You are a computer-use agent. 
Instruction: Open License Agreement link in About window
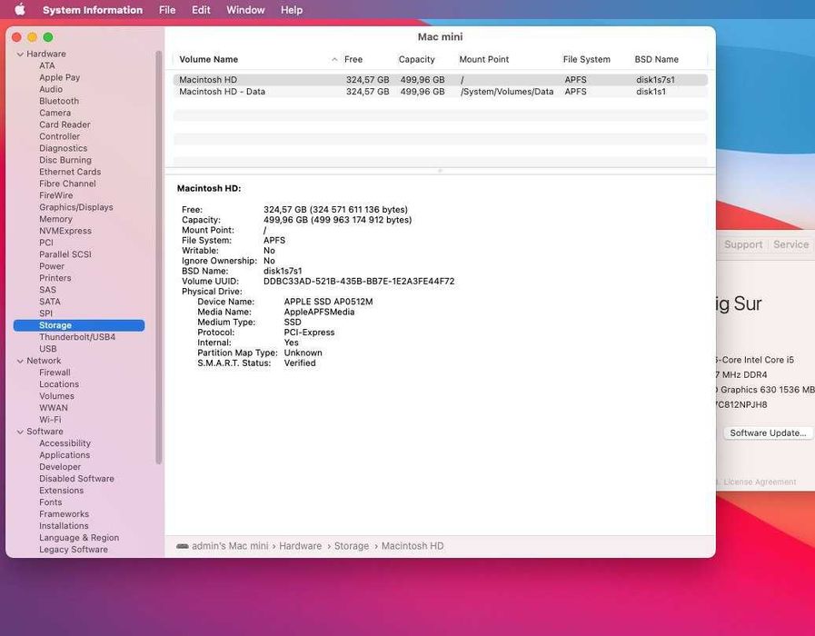(x=760, y=482)
